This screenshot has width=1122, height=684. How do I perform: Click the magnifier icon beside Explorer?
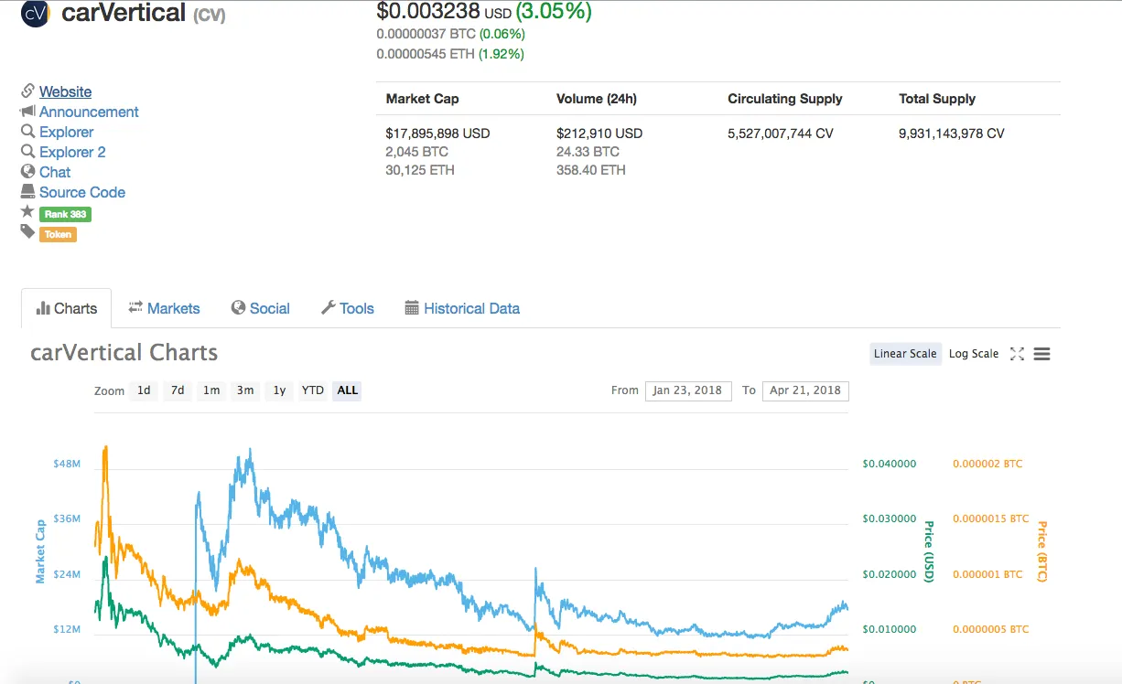[27, 132]
